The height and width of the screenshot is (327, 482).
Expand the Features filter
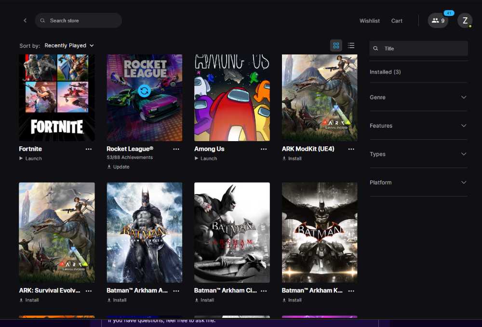[x=418, y=126]
